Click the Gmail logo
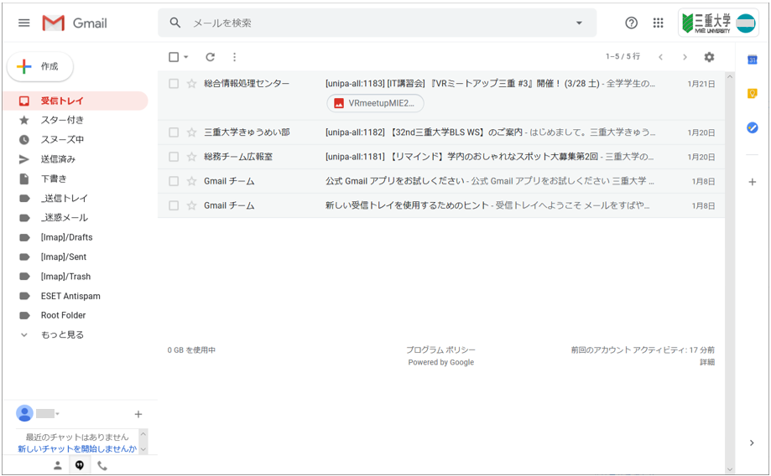Viewport: 771px width, 476px height. pyautogui.click(x=75, y=23)
